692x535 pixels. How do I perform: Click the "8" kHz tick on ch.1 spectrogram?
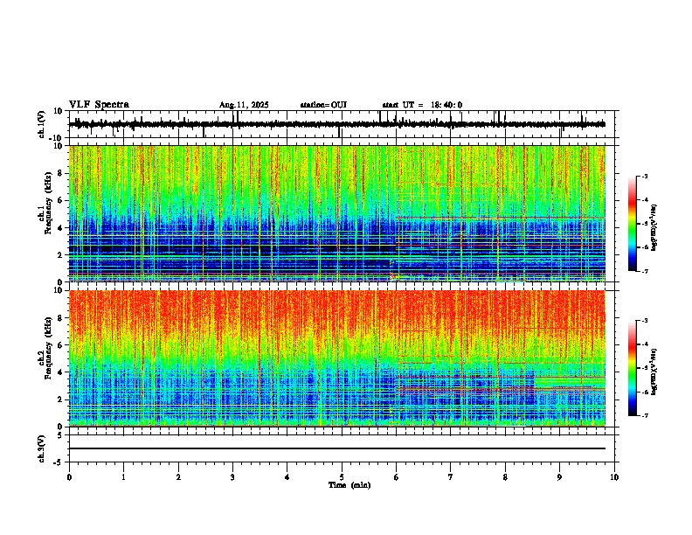pos(61,173)
